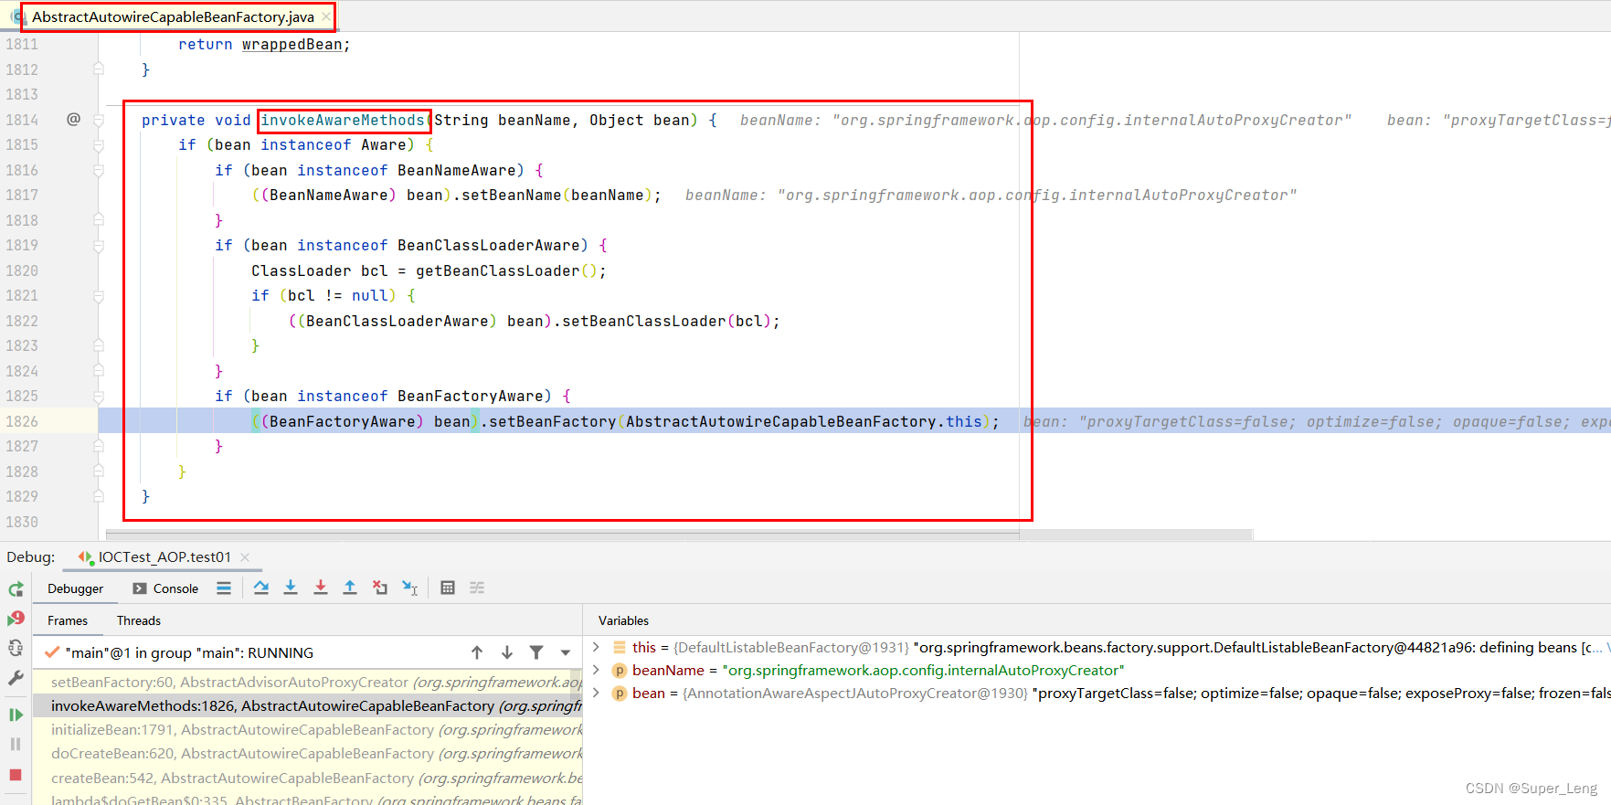Click the rerun failed tests icon

coord(16,619)
